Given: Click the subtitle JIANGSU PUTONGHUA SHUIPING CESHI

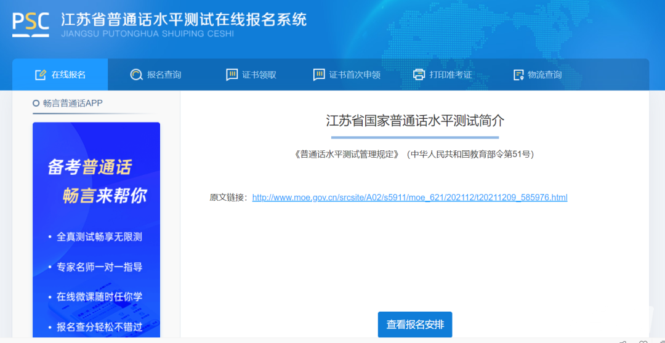Looking at the screenshot, I should [x=147, y=33].
